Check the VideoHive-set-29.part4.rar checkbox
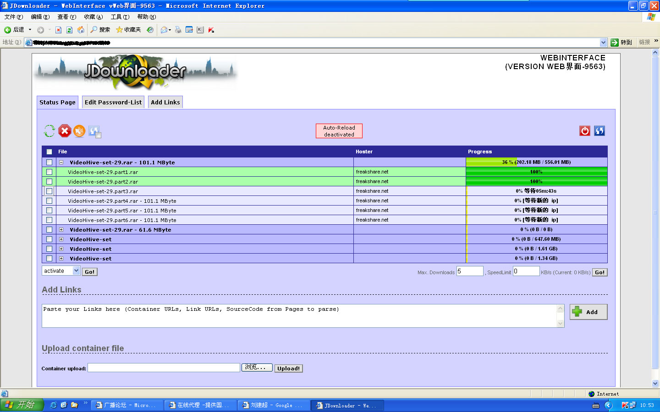 coord(49,201)
